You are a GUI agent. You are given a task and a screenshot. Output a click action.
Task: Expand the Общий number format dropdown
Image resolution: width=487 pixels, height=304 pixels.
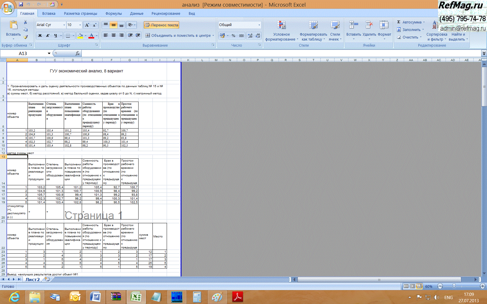(x=259, y=25)
